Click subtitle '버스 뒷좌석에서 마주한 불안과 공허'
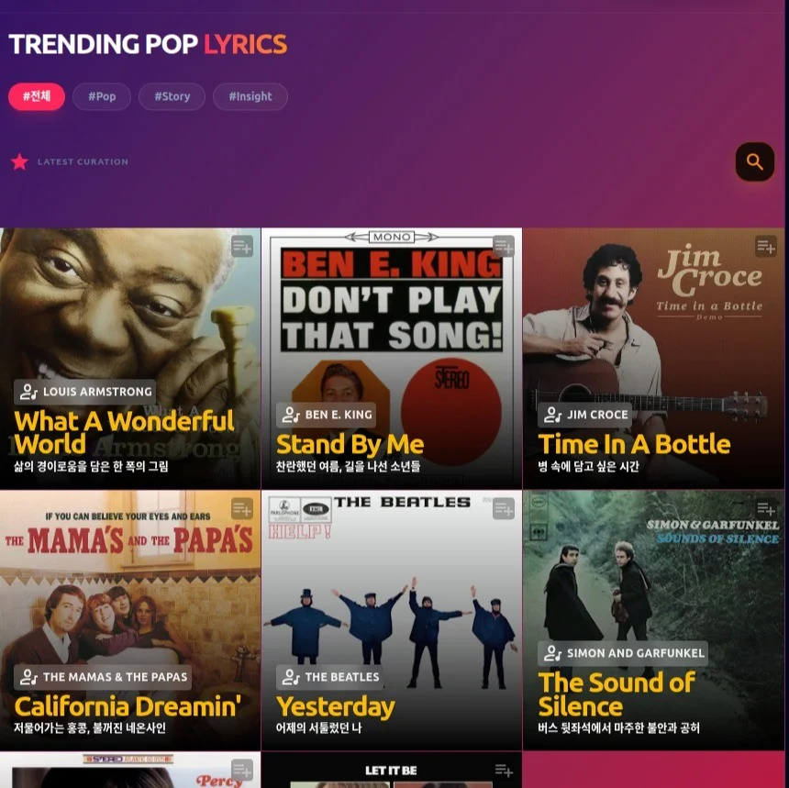This screenshot has height=788, width=789. click(x=619, y=728)
